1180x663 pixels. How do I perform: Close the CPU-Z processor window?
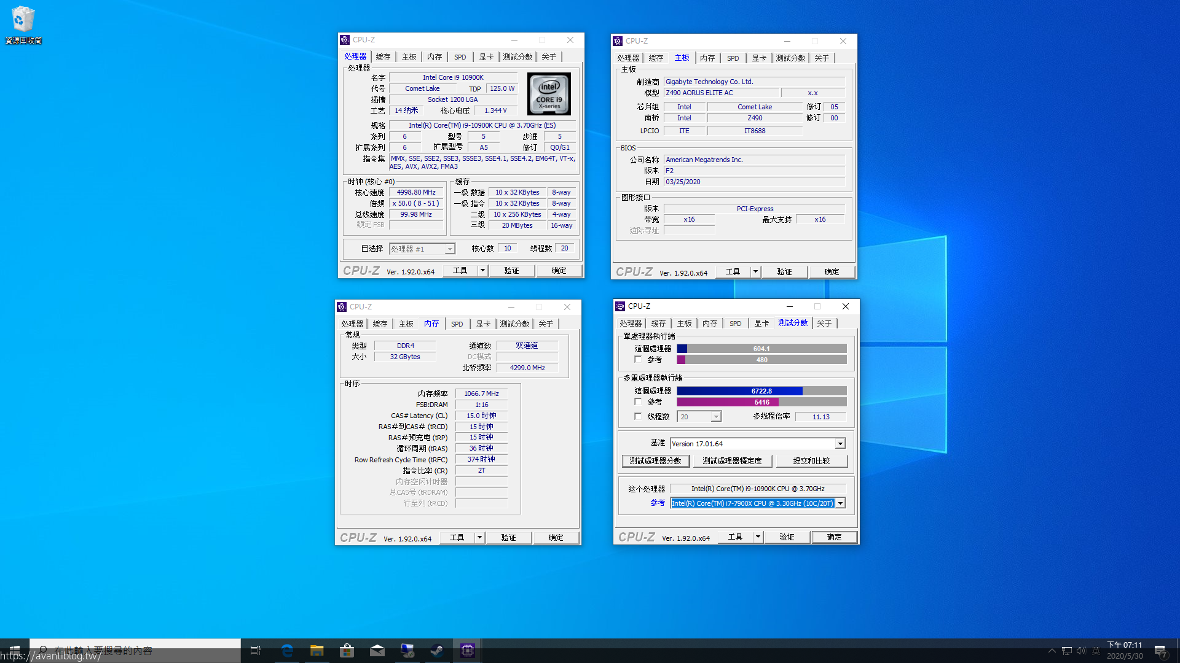[x=570, y=40]
